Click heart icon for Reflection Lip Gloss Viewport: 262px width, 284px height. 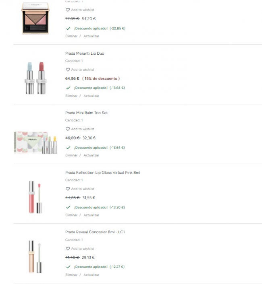click(68, 189)
